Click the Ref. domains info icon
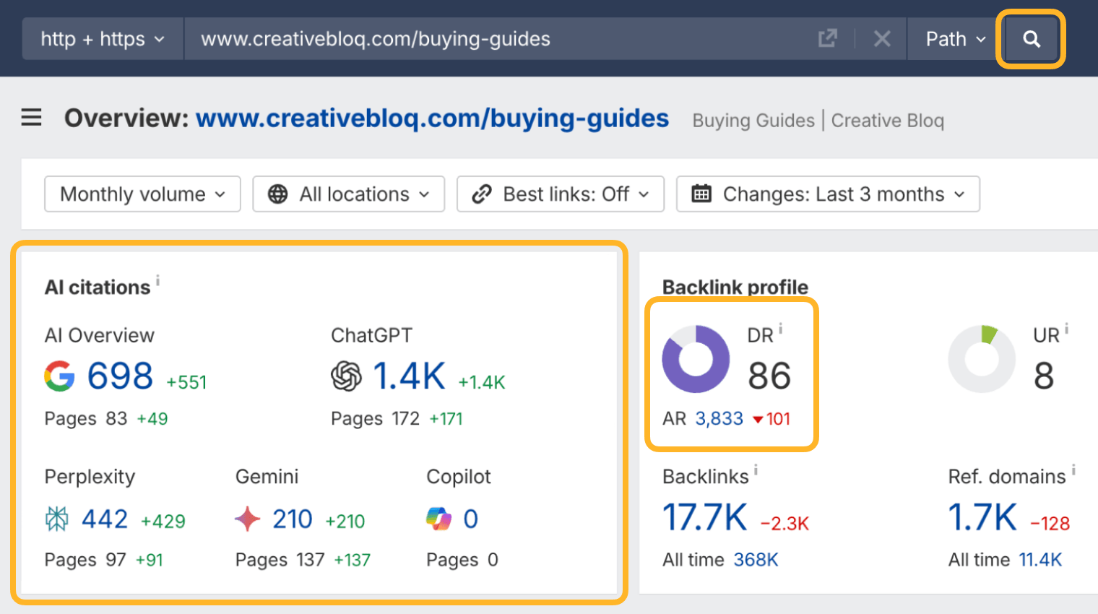 pos(1073,470)
